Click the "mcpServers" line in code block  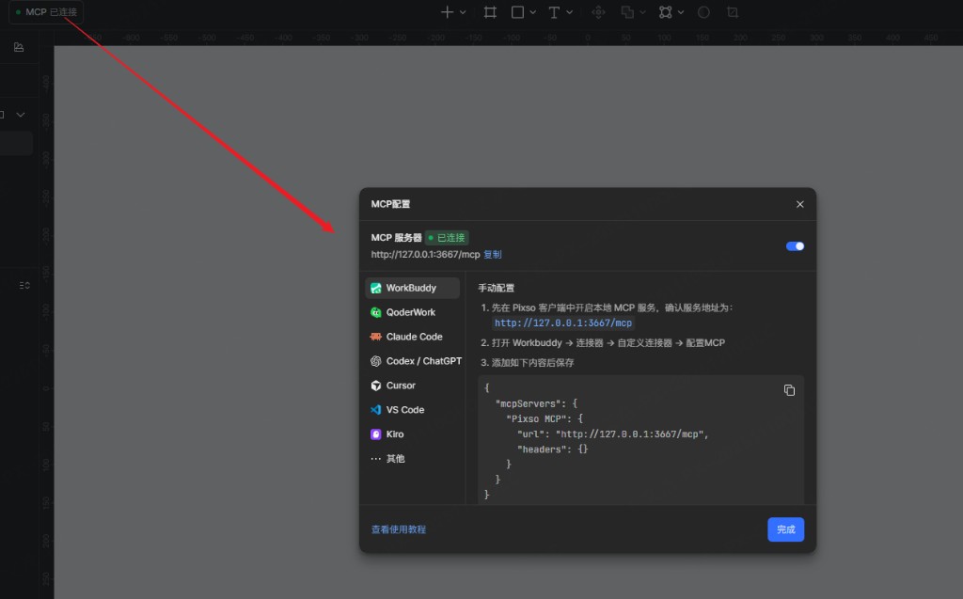(536, 403)
